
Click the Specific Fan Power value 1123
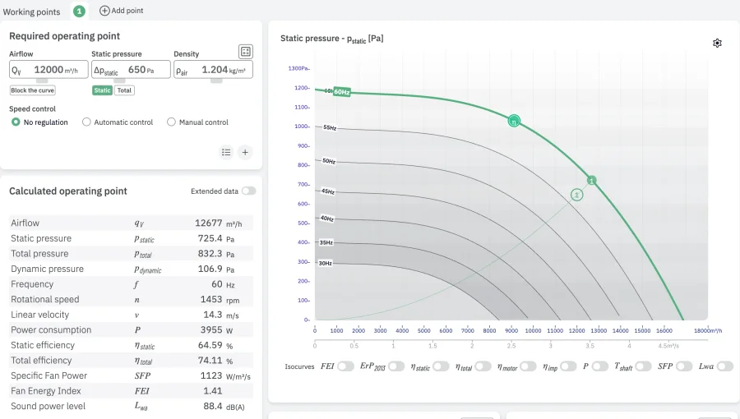211,375
